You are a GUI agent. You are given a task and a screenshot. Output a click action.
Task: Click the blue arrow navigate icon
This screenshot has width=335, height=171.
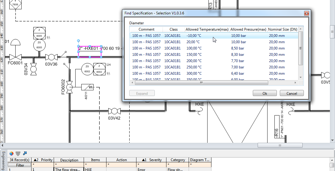click(25, 153)
